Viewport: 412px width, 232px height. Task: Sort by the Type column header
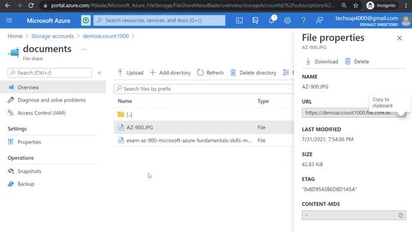[x=263, y=101]
